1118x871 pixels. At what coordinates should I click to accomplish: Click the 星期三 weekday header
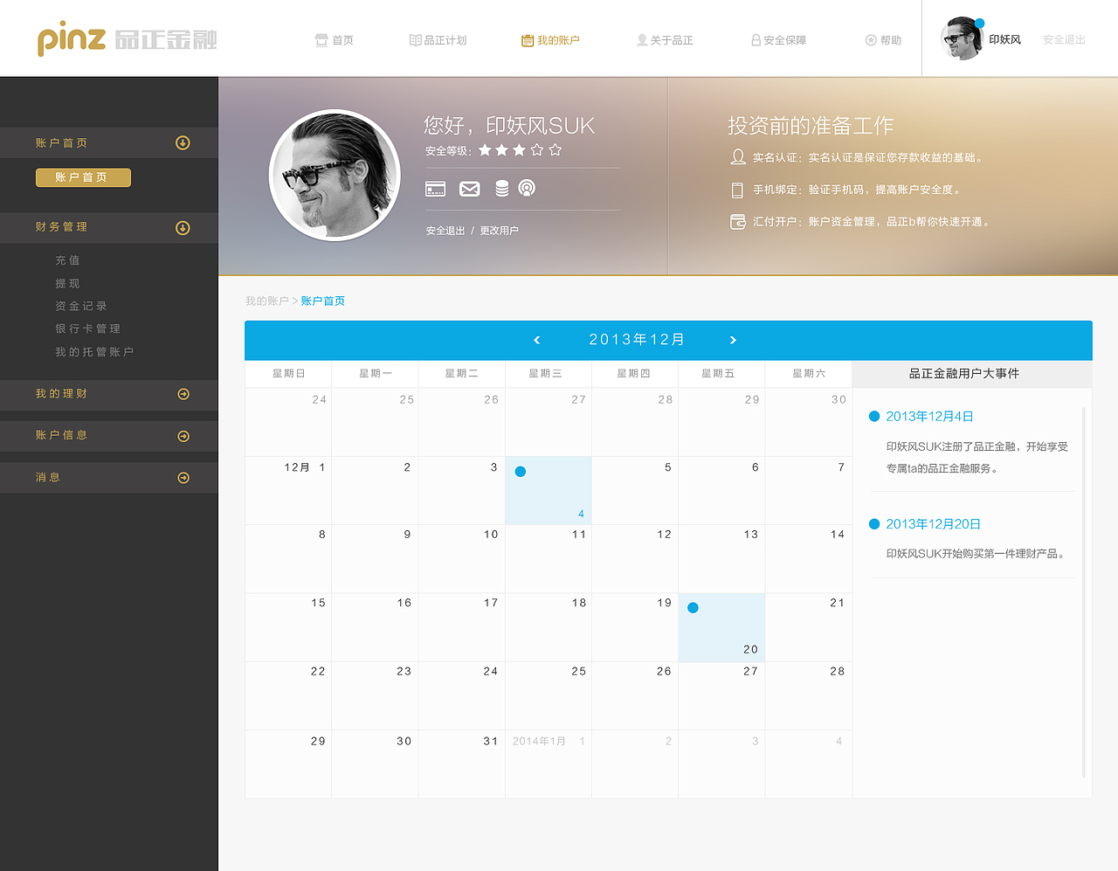(545, 373)
